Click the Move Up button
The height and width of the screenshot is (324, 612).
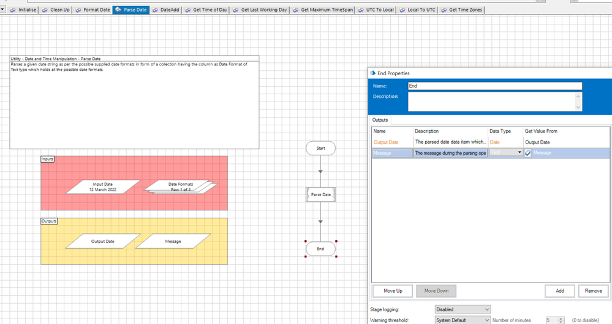coord(393,291)
